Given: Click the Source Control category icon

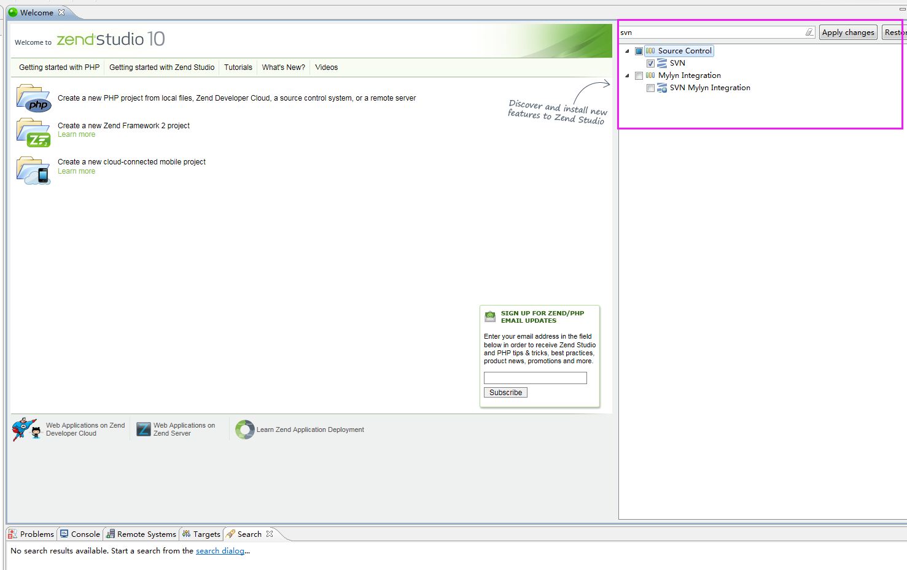Looking at the screenshot, I should point(650,51).
